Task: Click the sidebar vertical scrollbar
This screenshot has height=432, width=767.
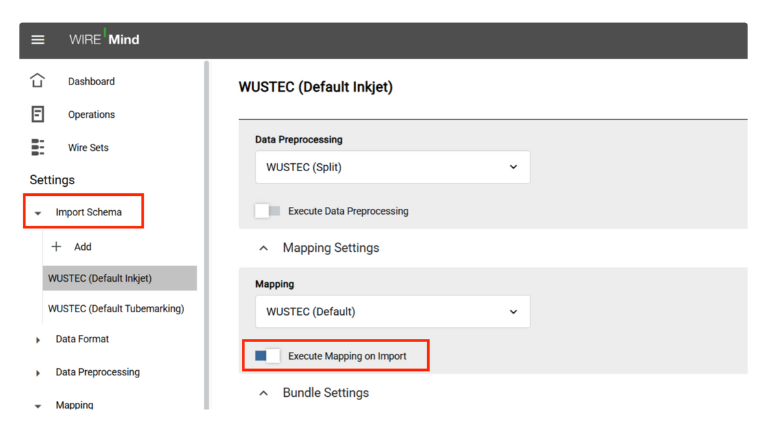Action: pyautogui.click(x=207, y=235)
